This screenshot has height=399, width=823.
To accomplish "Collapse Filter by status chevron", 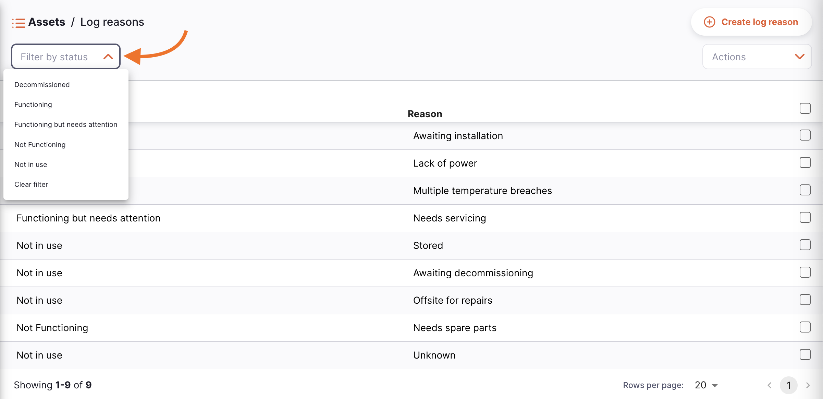I will coord(108,57).
